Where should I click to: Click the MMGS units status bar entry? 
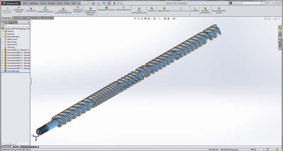(x=253, y=149)
